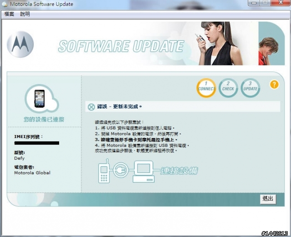Click the 錯誤 - 更新未完成 message

[120, 107]
